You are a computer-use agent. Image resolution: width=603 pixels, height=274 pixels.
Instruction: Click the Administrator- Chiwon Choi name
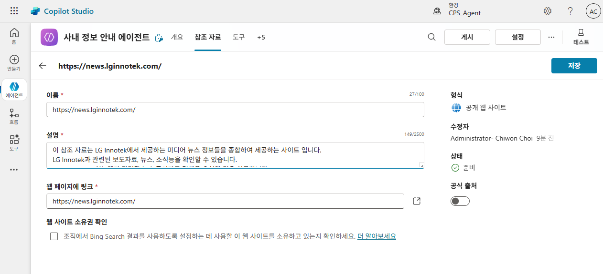(491, 138)
